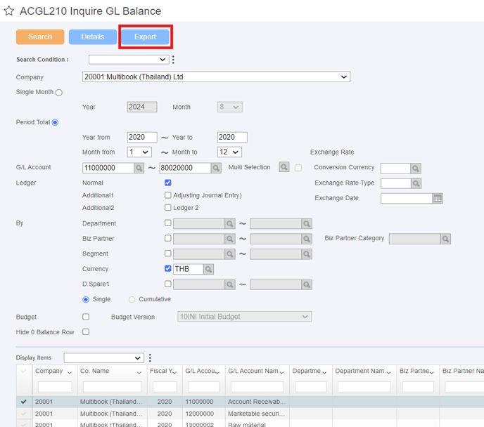484x427 pixels.
Task: Select row checkmark for account 11000000
Action: coord(24,402)
